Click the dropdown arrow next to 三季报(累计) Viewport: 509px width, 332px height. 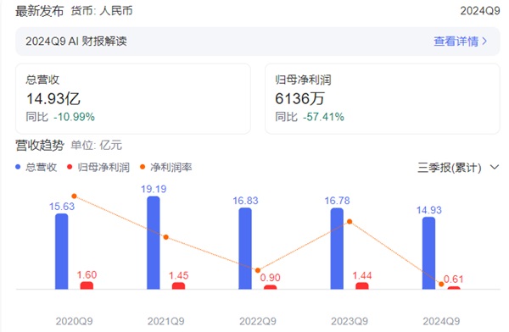[x=494, y=168]
